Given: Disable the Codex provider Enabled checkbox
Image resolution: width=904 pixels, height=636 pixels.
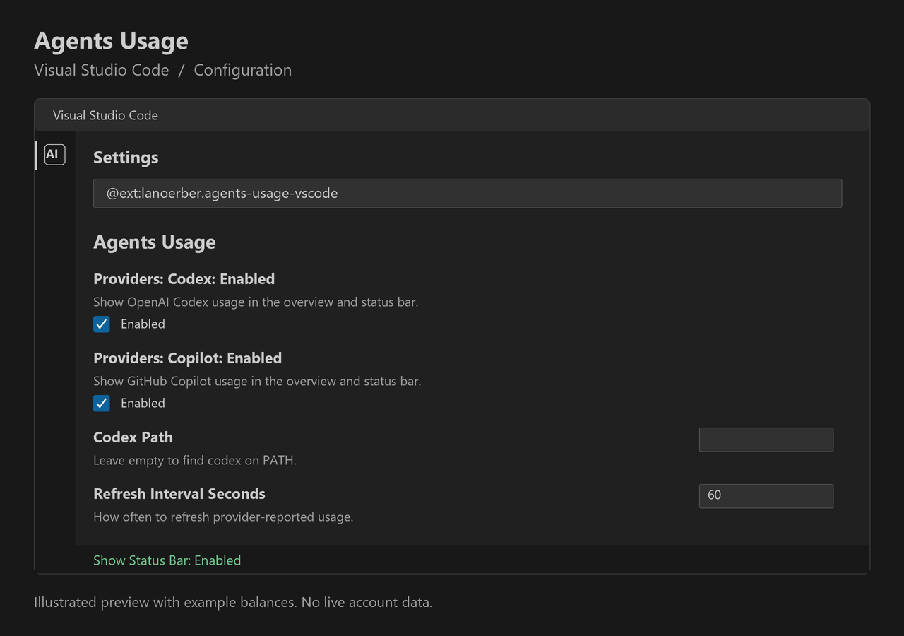Looking at the screenshot, I should pos(102,324).
